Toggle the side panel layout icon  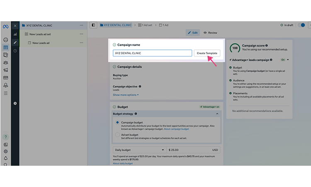coord(93,25)
